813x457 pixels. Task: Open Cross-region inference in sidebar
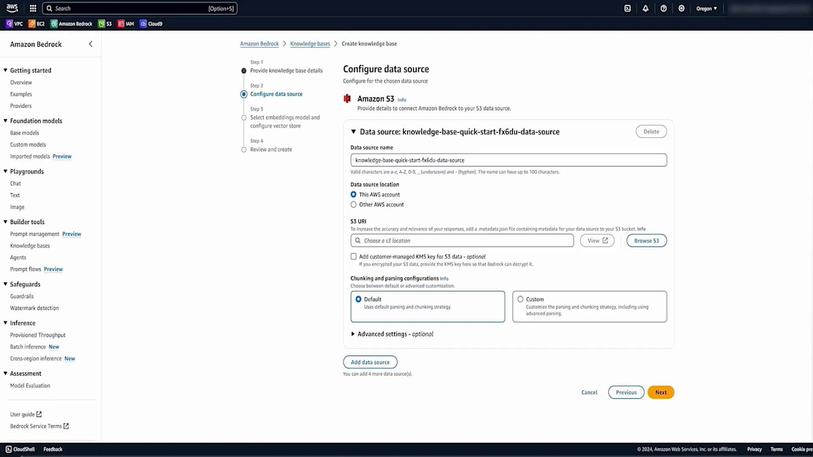pyautogui.click(x=36, y=359)
